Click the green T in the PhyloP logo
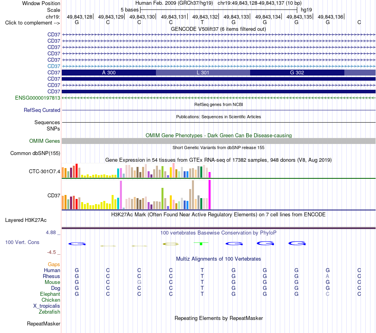Screen dimensions: 376x333 (201, 243)
